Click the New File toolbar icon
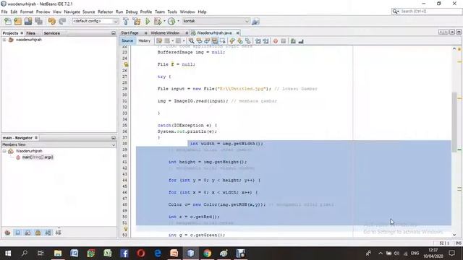463x260 pixels. [x=8, y=21]
